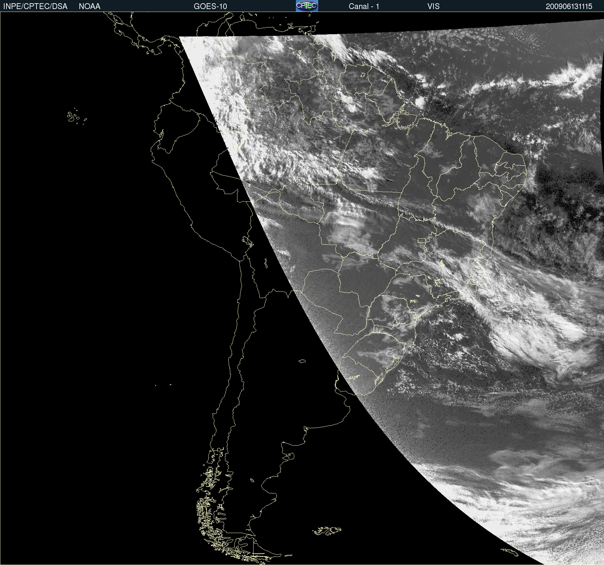Click the CPTEC logo in header
The image size is (604, 565).
[x=307, y=6]
